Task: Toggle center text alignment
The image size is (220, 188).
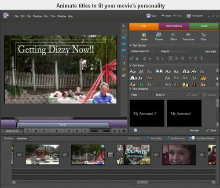Action: point(176,58)
